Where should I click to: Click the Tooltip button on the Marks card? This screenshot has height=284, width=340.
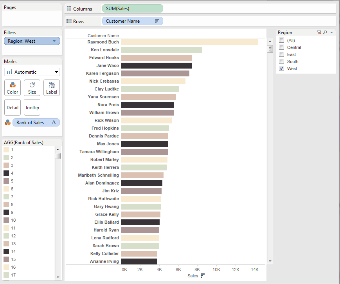point(32,107)
